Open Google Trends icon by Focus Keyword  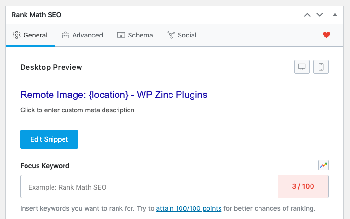pyautogui.click(x=324, y=165)
